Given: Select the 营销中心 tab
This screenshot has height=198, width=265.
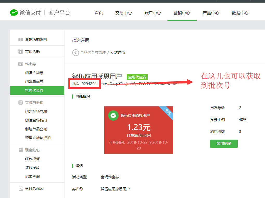Looking at the screenshot, I should tap(182, 13).
